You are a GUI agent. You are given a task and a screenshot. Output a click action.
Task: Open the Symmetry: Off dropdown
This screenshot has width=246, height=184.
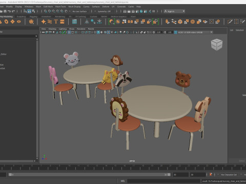[x=105, y=11]
